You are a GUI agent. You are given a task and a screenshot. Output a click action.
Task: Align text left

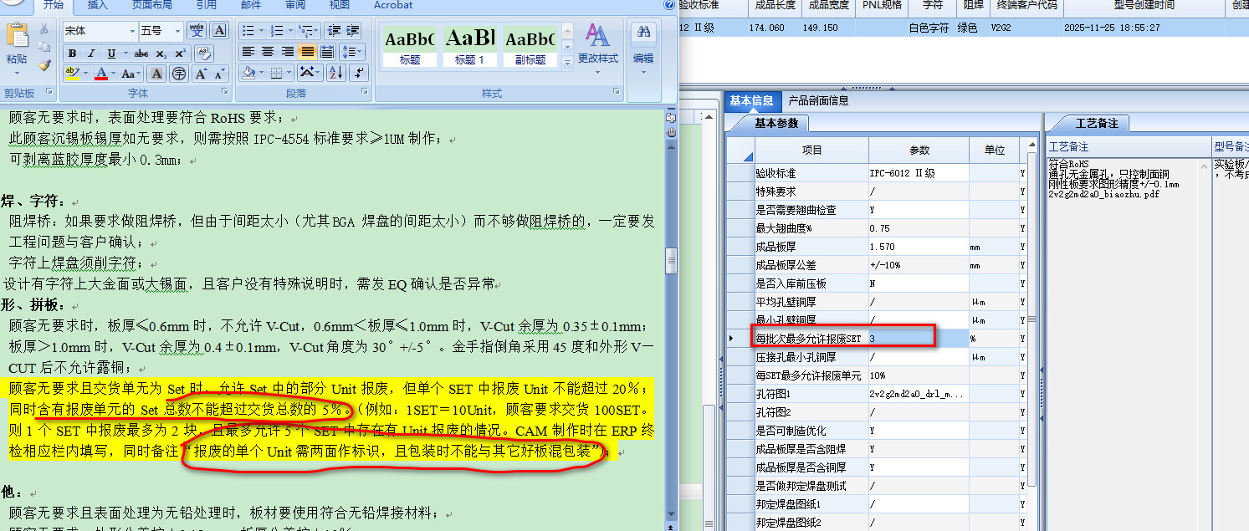248,52
